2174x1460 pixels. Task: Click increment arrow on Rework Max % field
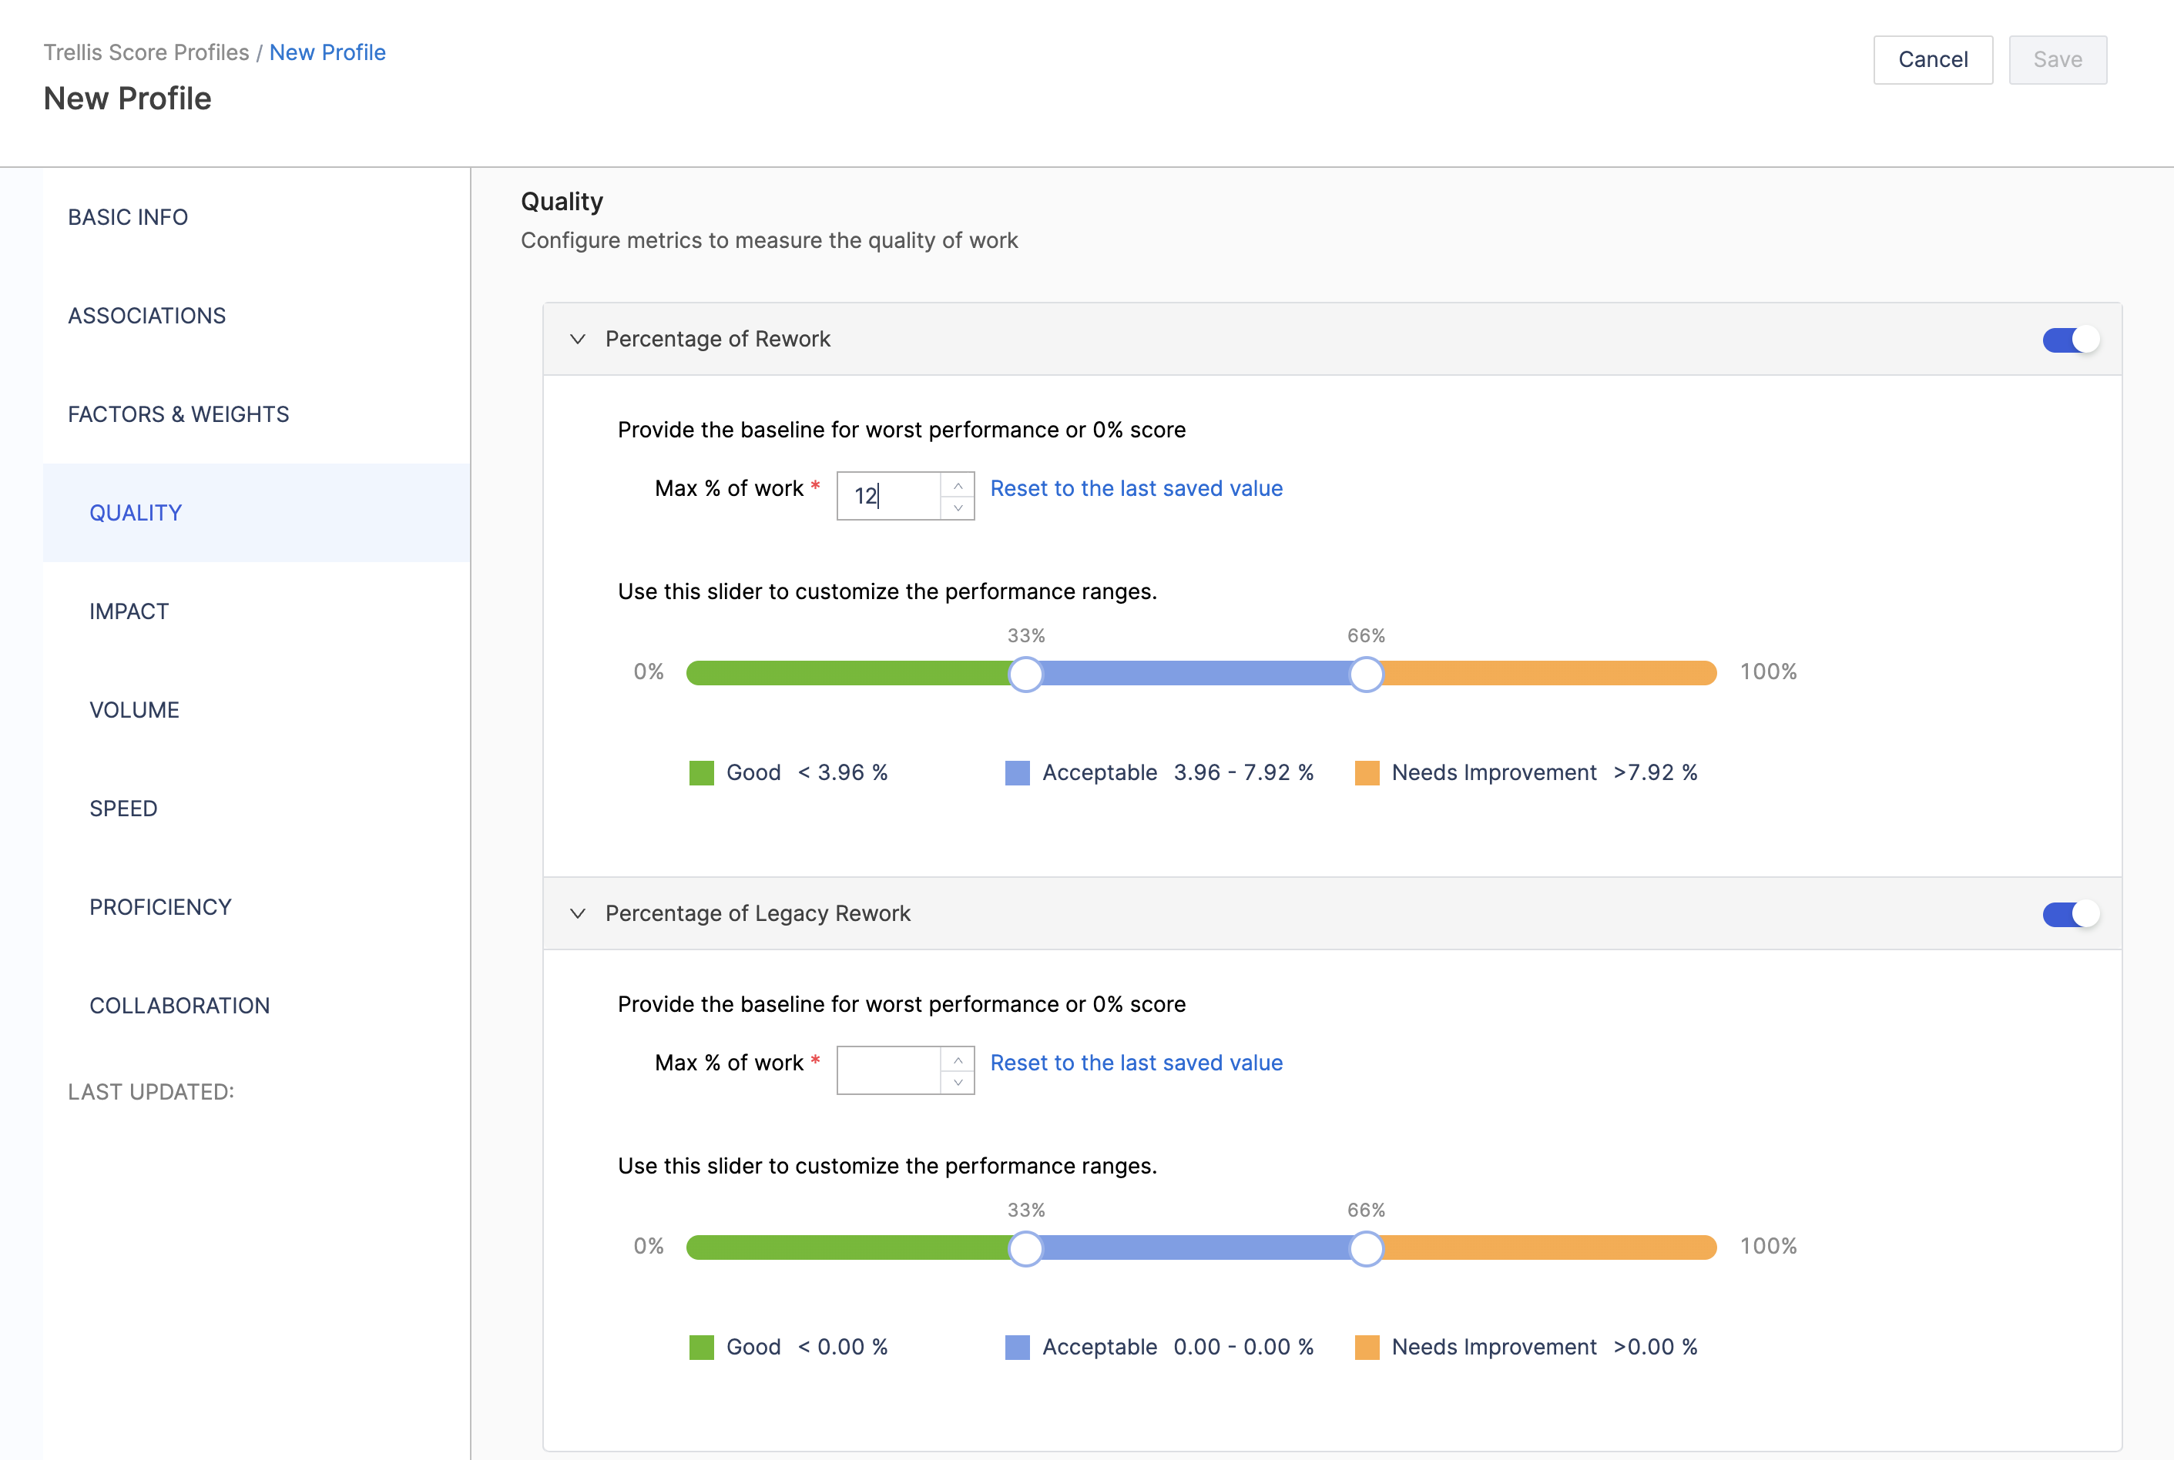point(958,485)
